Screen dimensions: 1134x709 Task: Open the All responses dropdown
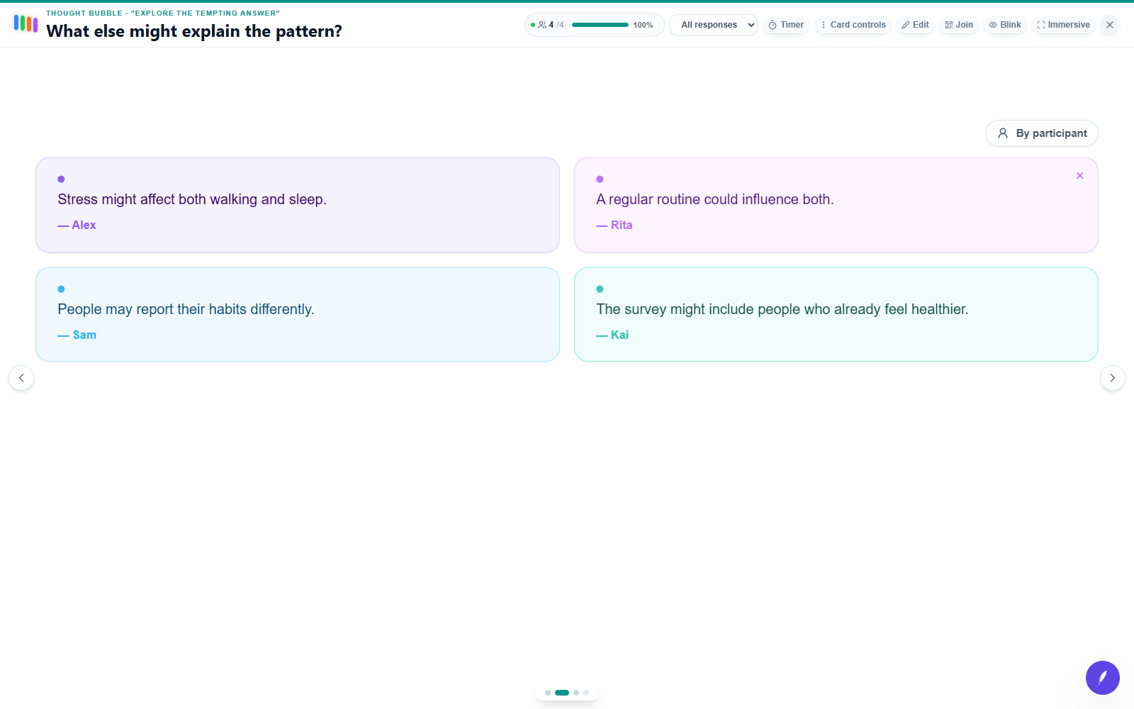tap(713, 25)
